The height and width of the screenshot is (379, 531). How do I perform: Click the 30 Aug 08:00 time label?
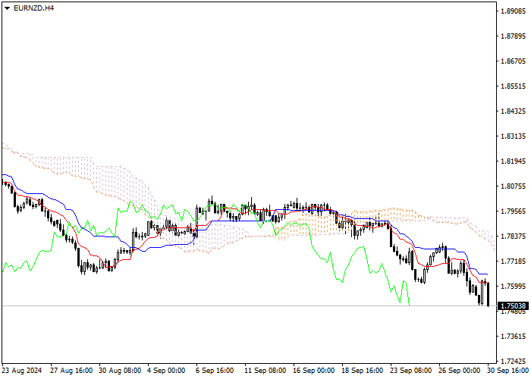pos(120,371)
